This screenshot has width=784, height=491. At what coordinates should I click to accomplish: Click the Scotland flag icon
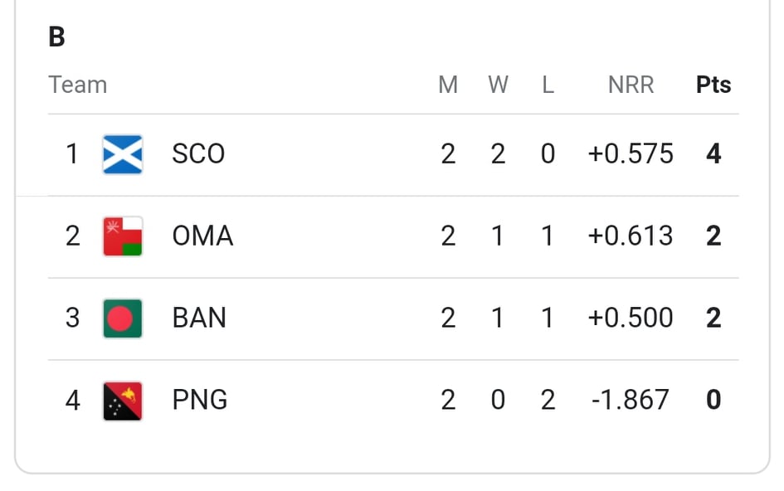[123, 154]
